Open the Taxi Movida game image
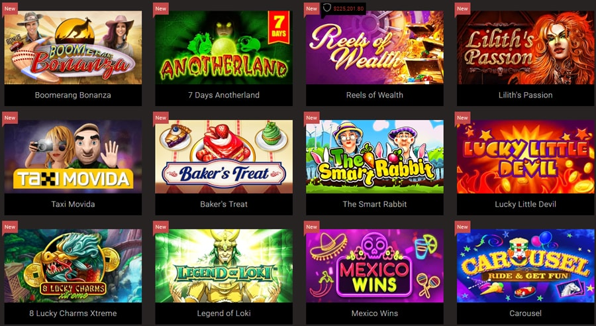This screenshot has width=596, height=326. coord(73,157)
